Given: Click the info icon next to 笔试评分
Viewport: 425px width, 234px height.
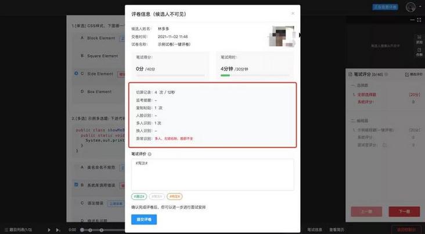Looking at the screenshot, I should point(386,74).
